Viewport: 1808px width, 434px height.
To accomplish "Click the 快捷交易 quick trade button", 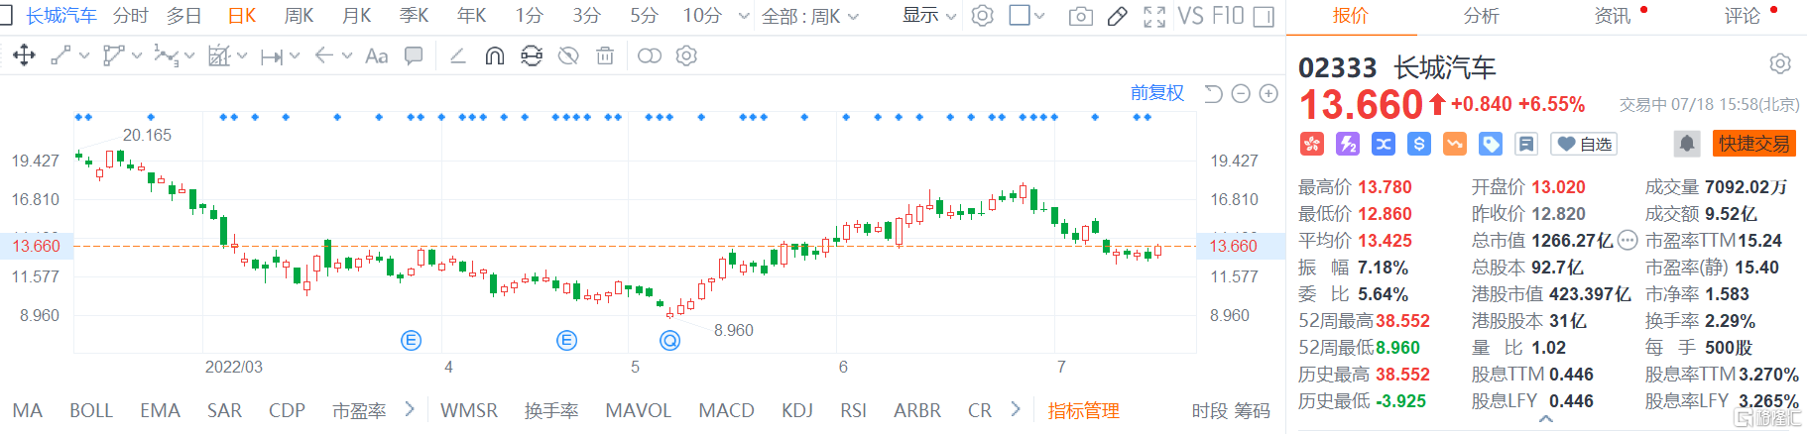I will [x=1754, y=144].
